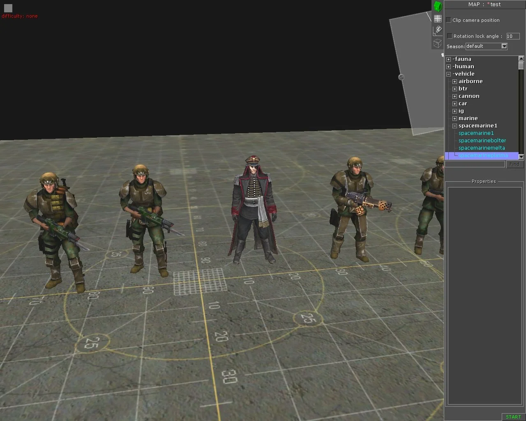Screen dimensions: 526x421
Task: Open the Season dropdown
Action: pos(504,46)
